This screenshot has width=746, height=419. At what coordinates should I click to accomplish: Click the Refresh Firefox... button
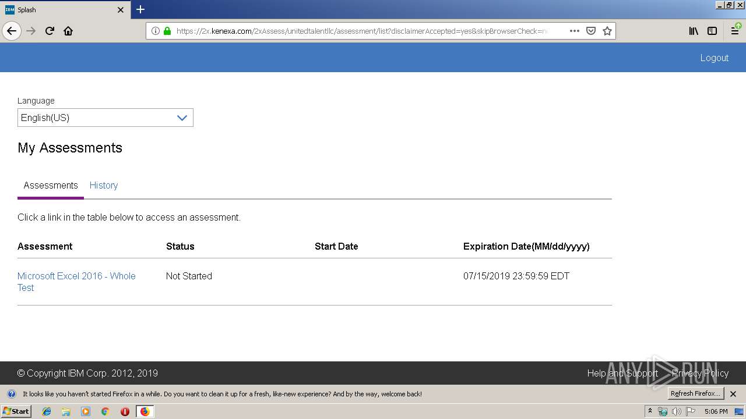point(695,393)
